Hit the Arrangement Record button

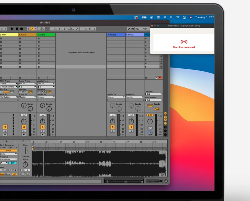(x=22, y=29)
